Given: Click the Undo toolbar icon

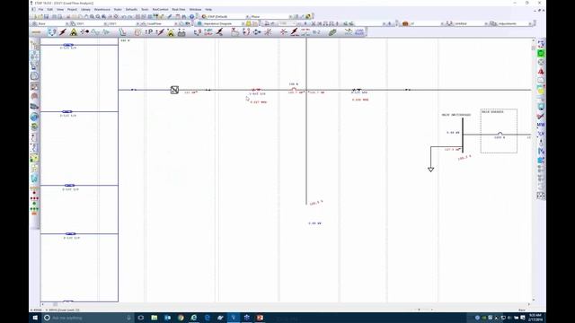Looking at the screenshot, I should pyautogui.click(x=123, y=17).
